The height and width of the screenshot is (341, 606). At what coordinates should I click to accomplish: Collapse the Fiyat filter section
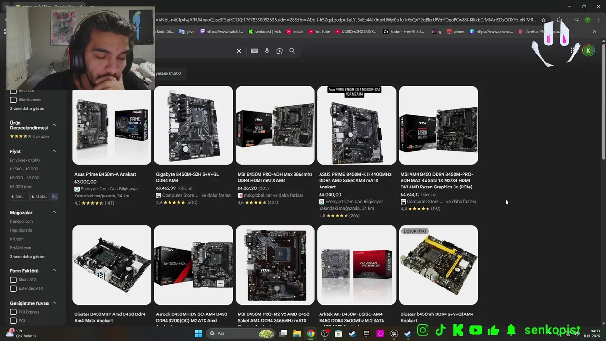pyautogui.click(x=54, y=151)
